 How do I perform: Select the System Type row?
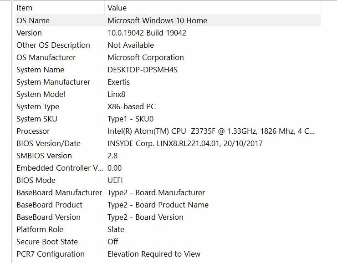point(168,106)
